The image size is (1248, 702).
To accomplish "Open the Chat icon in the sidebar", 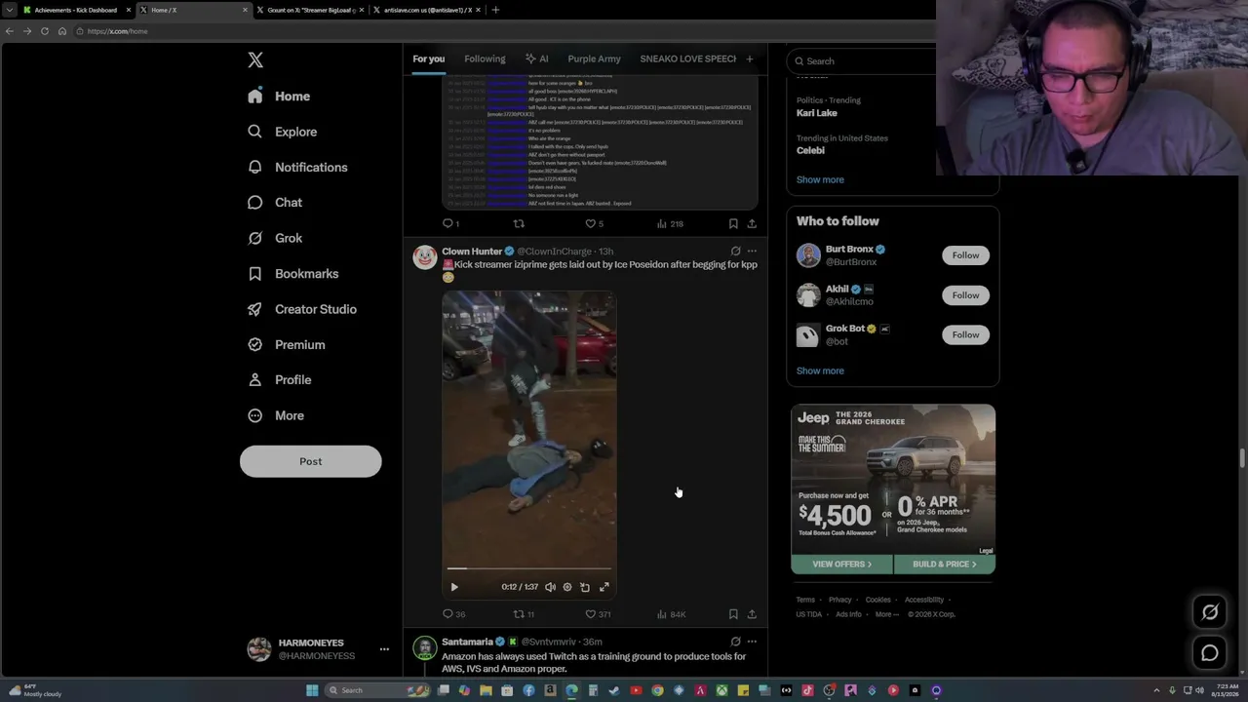I will 254,202.
